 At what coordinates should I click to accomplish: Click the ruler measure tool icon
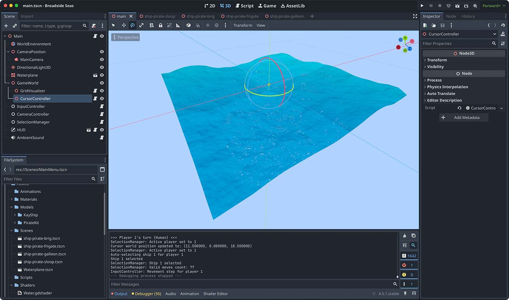[x=178, y=25]
